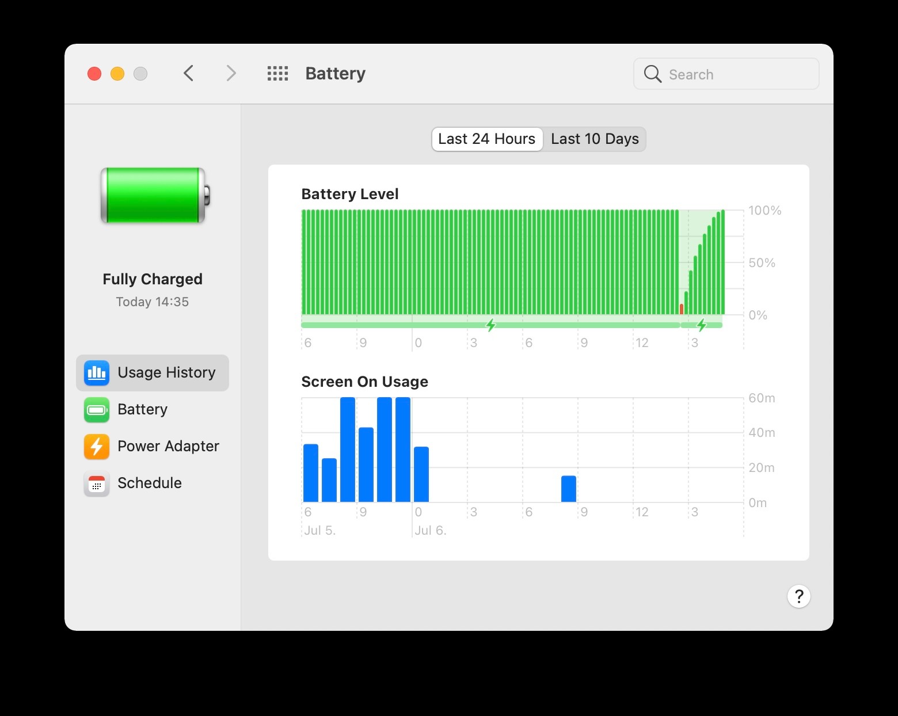Click the 40m axis label

pyautogui.click(x=762, y=433)
